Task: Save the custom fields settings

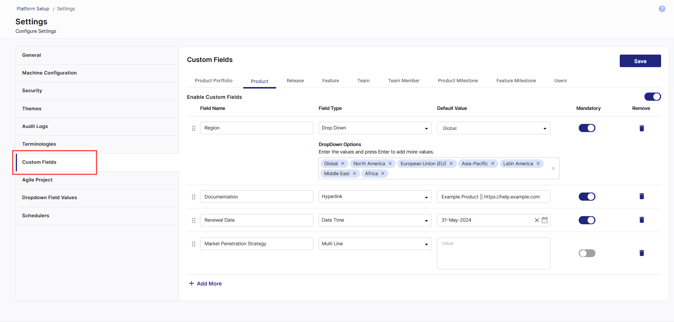Action: (640, 61)
